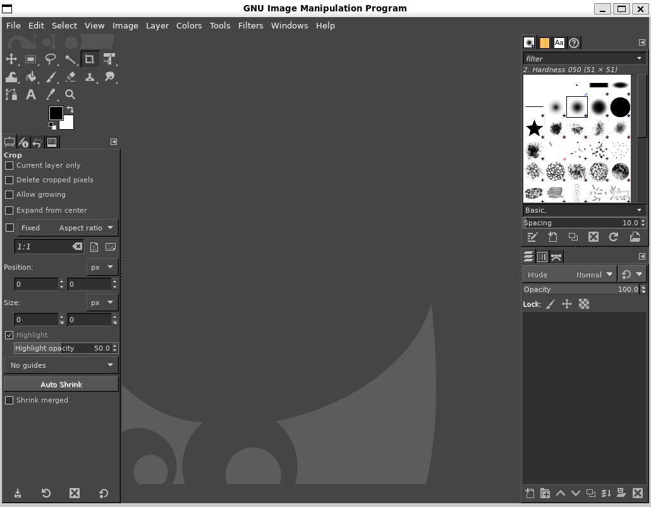The image size is (651, 507).
Task: Set aspect to portrait orientation
Action: [x=94, y=247]
